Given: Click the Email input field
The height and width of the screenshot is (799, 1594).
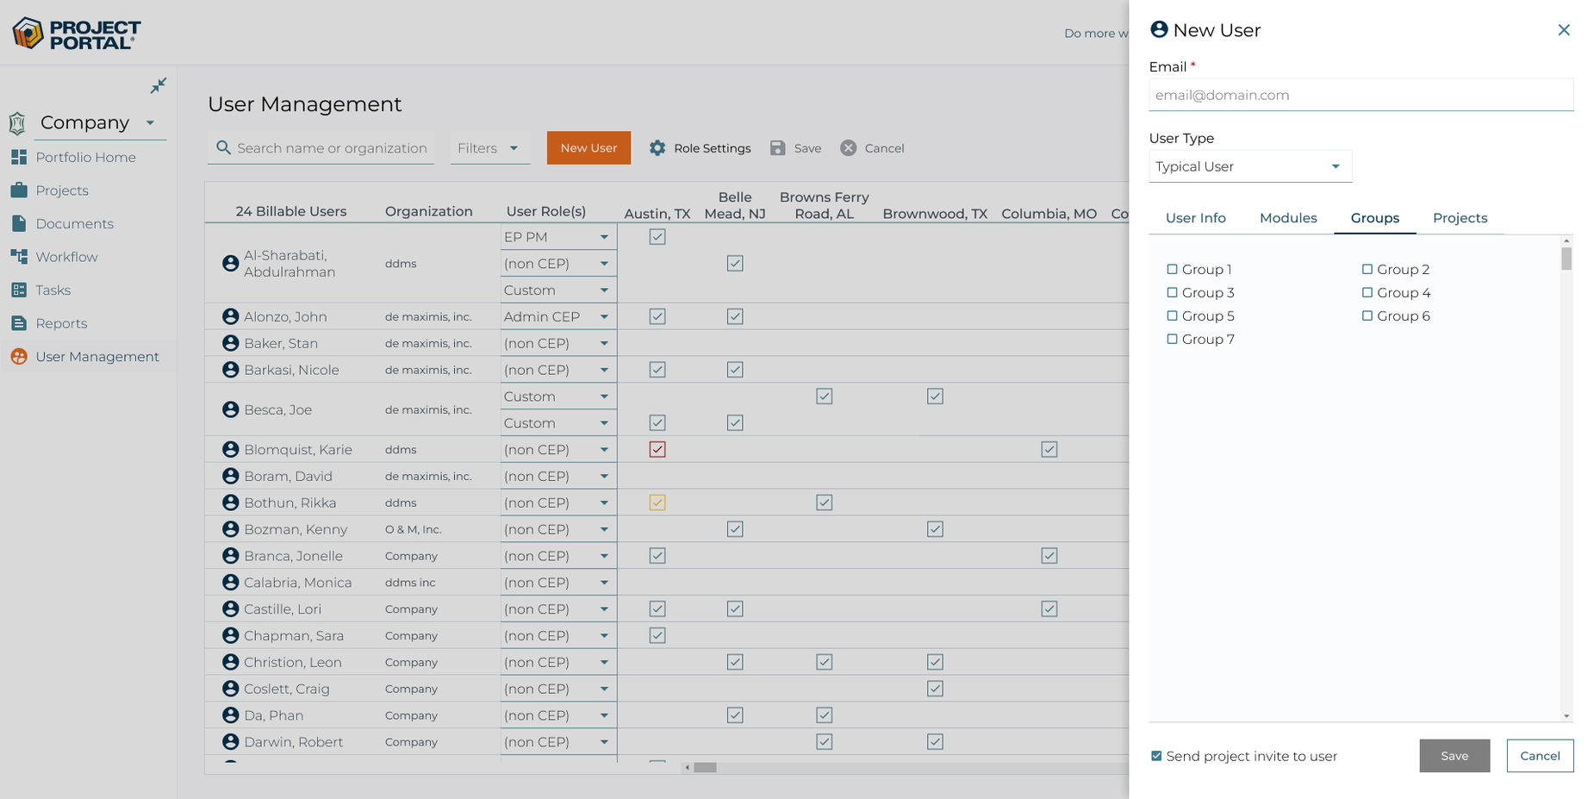Looking at the screenshot, I should [x=1361, y=95].
